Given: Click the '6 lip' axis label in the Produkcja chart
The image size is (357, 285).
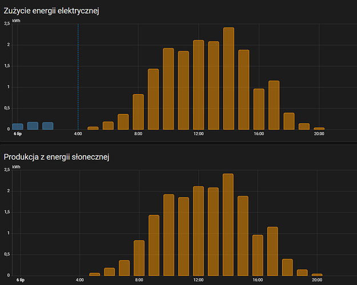Looking at the screenshot, I should click(x=21, y=280).
